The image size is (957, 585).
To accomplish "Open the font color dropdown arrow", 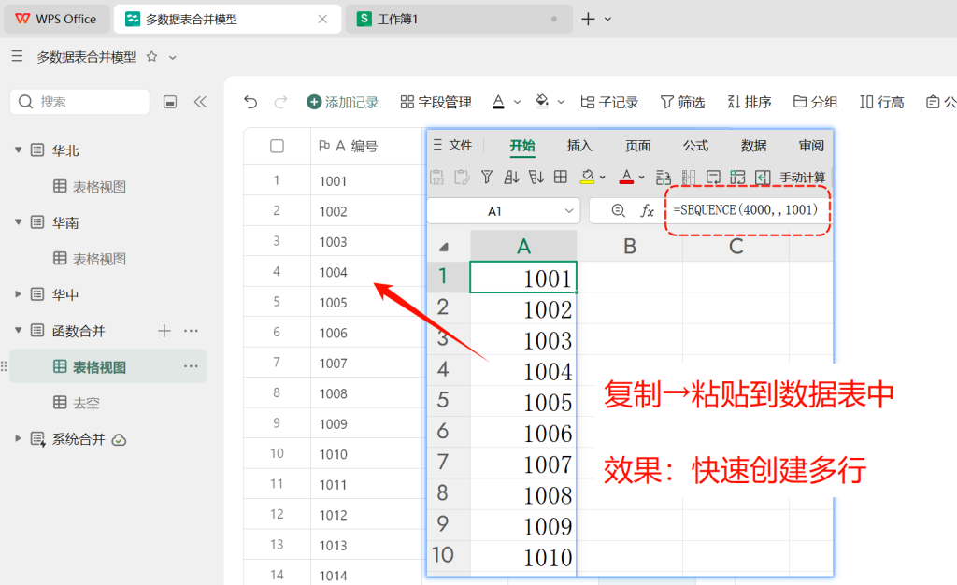I will tap(518, 103).
